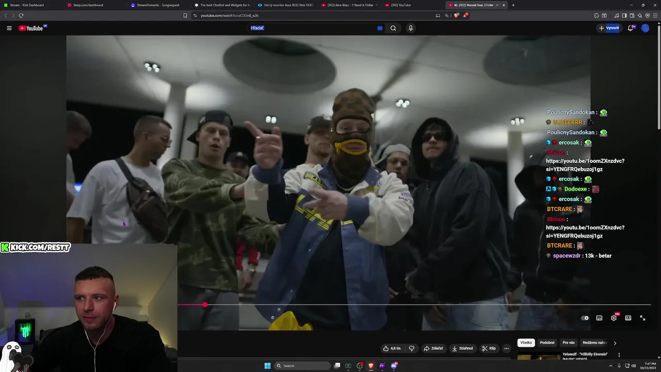The height and width of the screenshot is (372, 661).
Task: Switch to the Stream - Kick Dashboard tab
Action: click(x=31, y=5)
